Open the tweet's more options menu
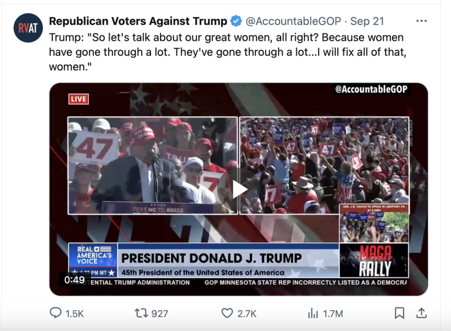 click(x=422, y=20)
